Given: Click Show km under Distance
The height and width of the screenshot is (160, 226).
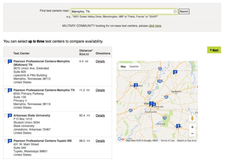Looking at the screenshot, I should (x=84, y=54).
